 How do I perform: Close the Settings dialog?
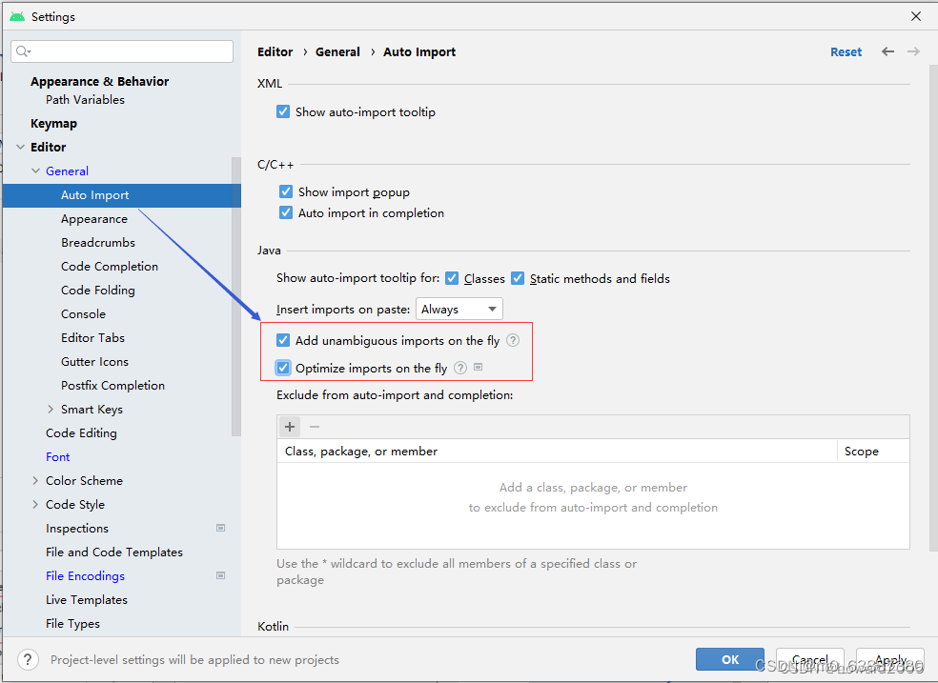click(916, 16)
